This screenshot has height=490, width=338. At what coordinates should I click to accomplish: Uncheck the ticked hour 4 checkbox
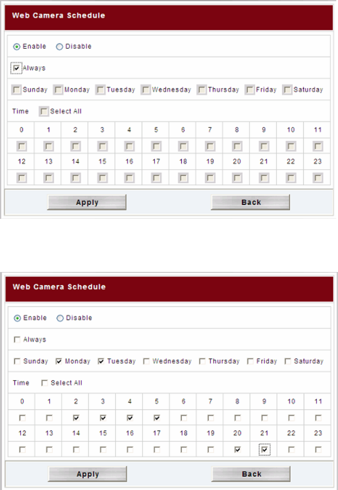[130, 418]
